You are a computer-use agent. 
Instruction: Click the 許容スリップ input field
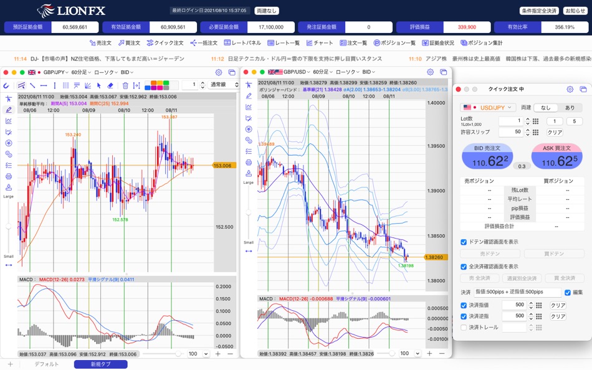(x=510, y=132)
